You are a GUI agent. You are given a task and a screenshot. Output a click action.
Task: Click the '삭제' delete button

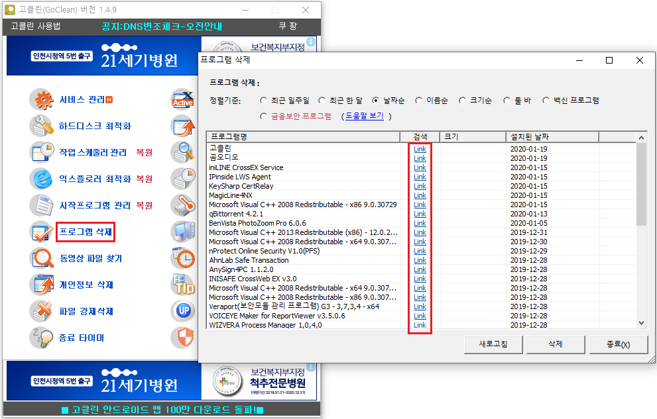pos(556,344)
